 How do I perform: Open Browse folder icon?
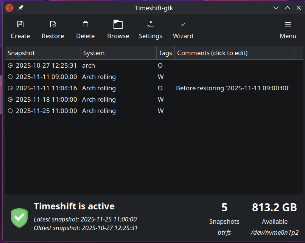(x=118, y=25)
